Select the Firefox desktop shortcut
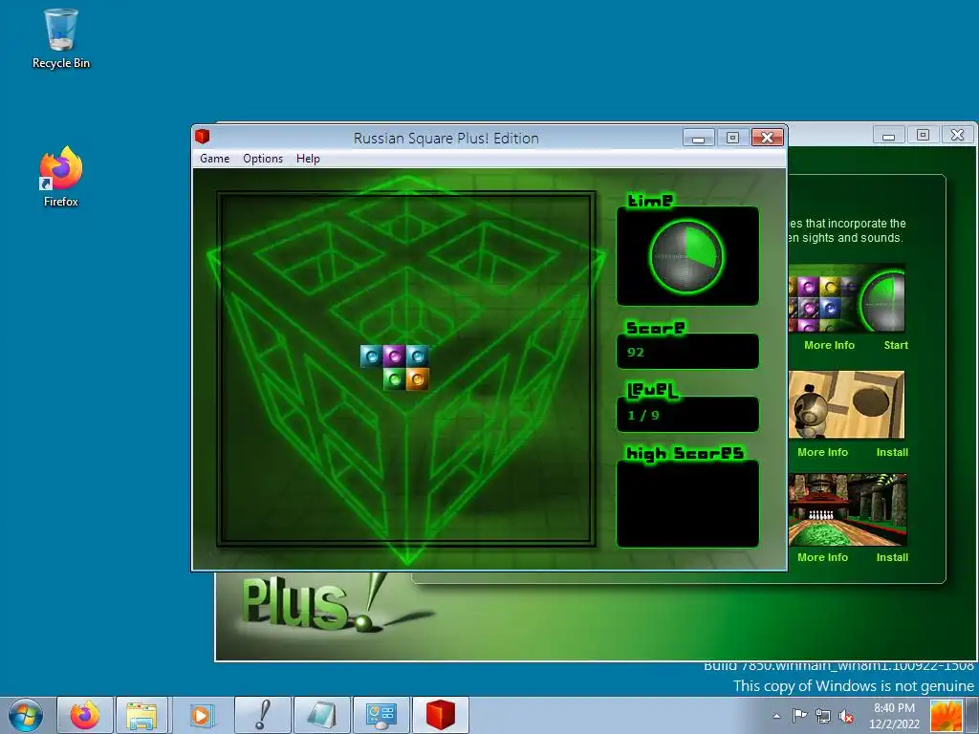Viewport: 979px width, 734px height. point(60,177)
